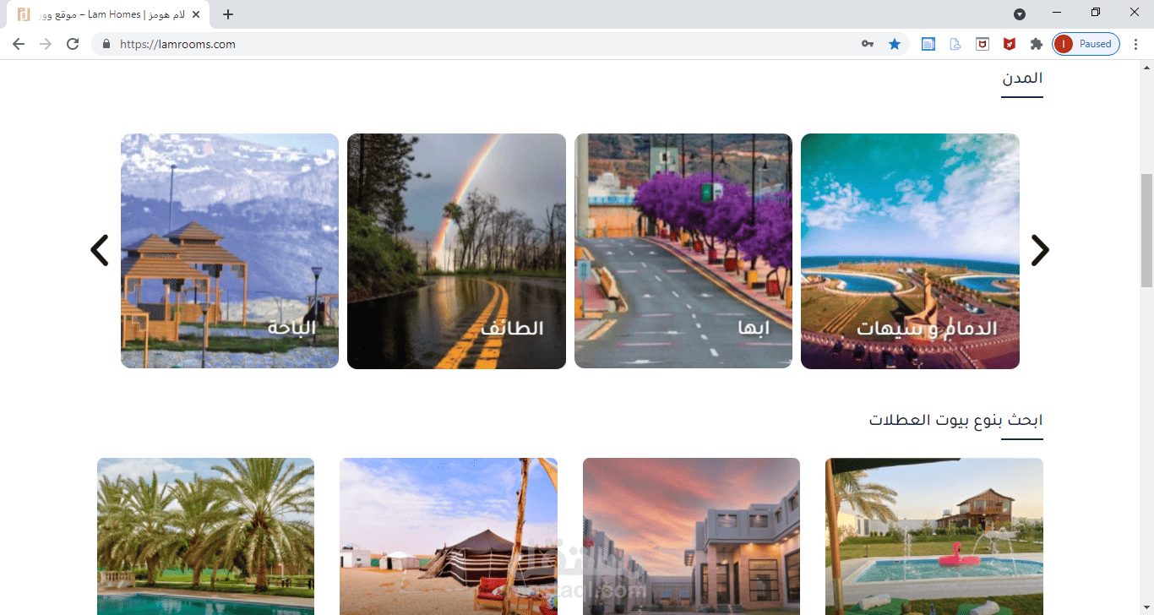The image size is (1154, 615).
Task: Minimize the Chrome window
Action: tap(1057, 13)
